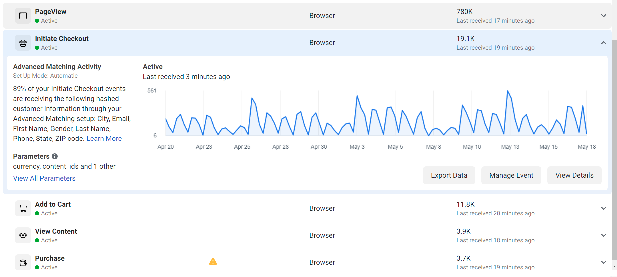
Task: Expand the View Content event row
Action: pyautogui.click(x=603, y=235)
